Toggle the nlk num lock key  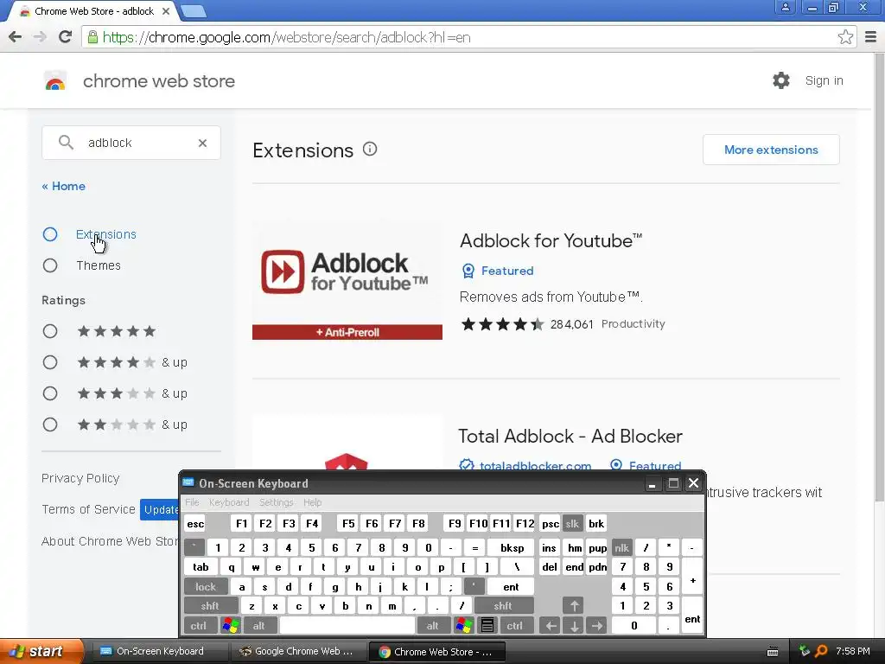(622, 547)
